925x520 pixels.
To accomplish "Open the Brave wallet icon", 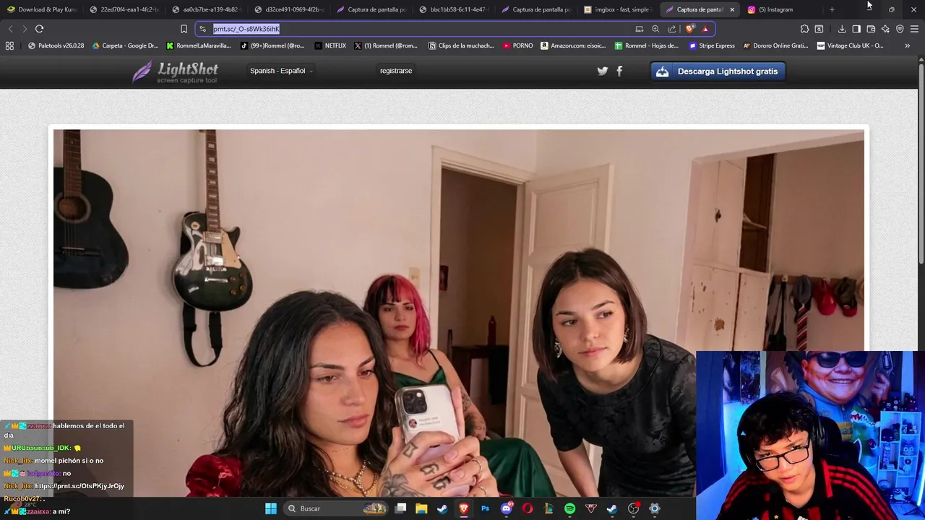I will 871,29.
